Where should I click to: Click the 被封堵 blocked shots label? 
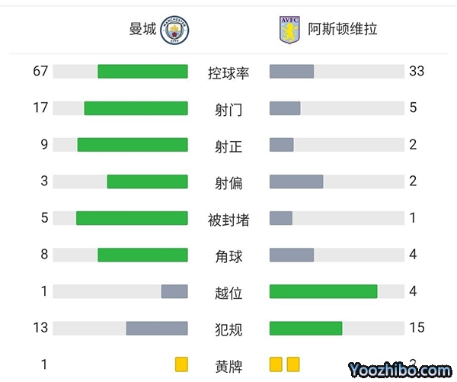[228, 220]
